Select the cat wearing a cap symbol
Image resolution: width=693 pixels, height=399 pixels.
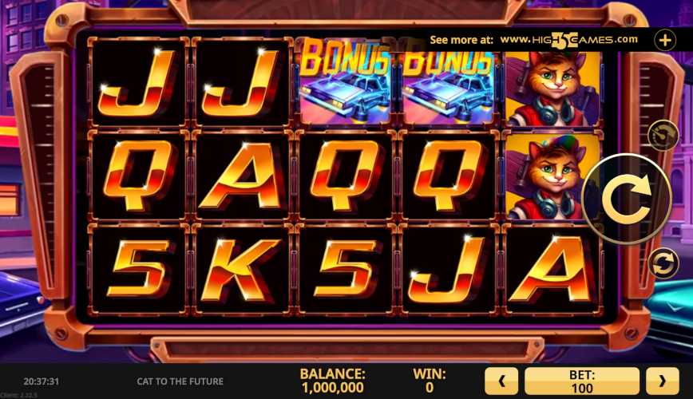(x=552, y=176)
